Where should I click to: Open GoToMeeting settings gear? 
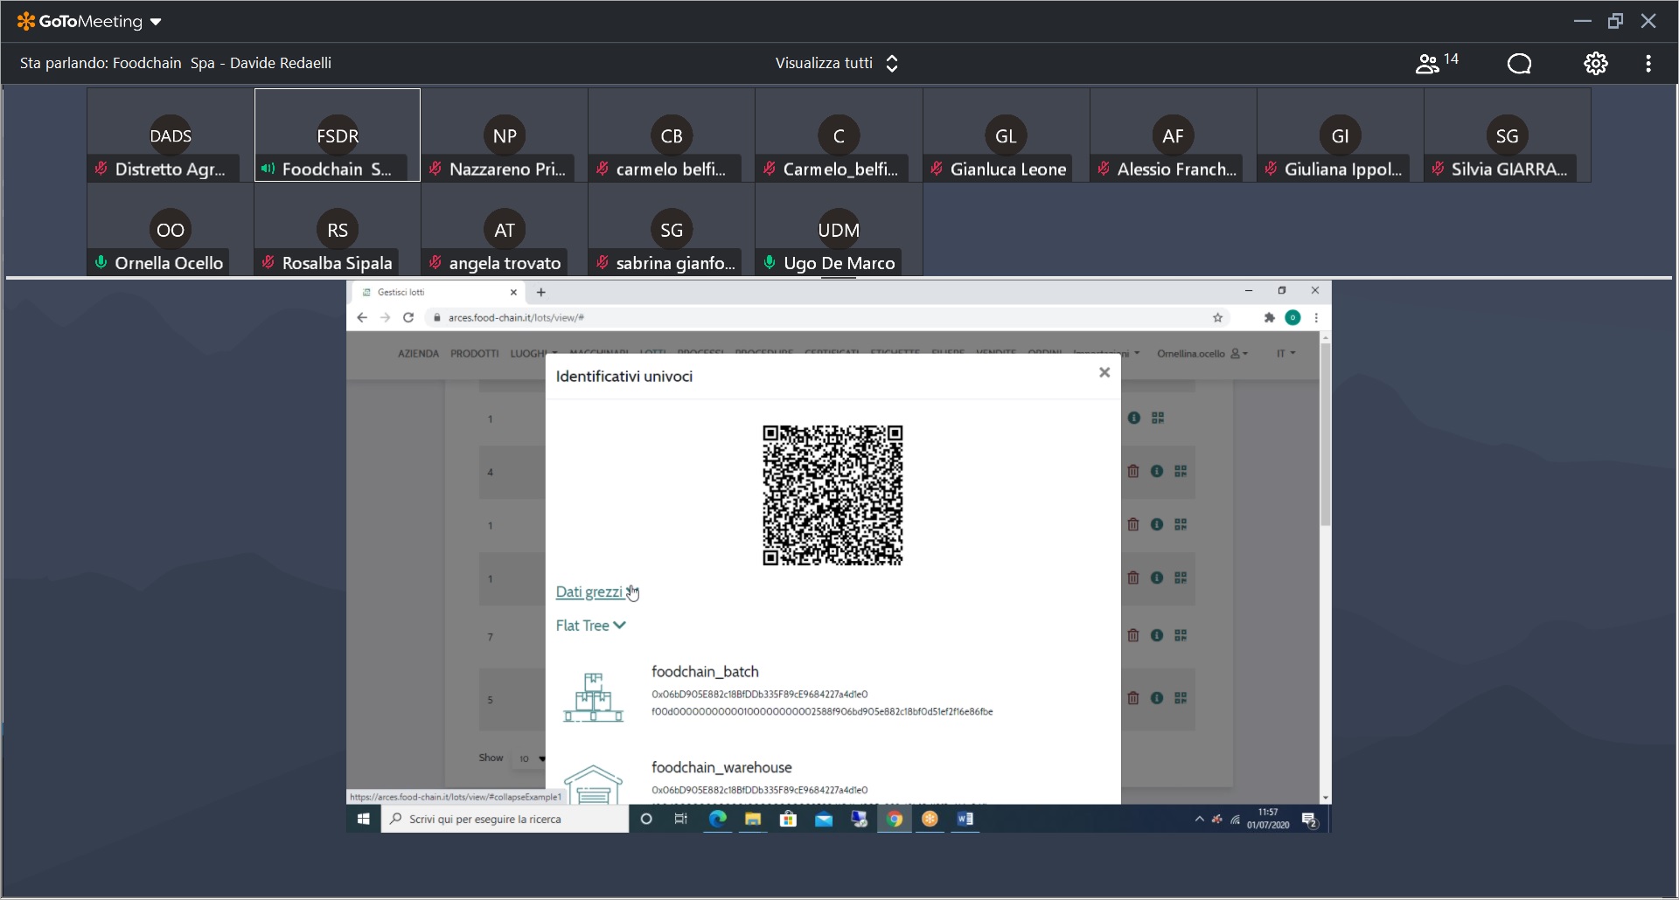click(x=1595, y=64)
